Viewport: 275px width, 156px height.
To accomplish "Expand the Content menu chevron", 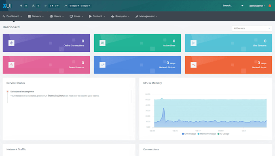I will tap(104, 16).
